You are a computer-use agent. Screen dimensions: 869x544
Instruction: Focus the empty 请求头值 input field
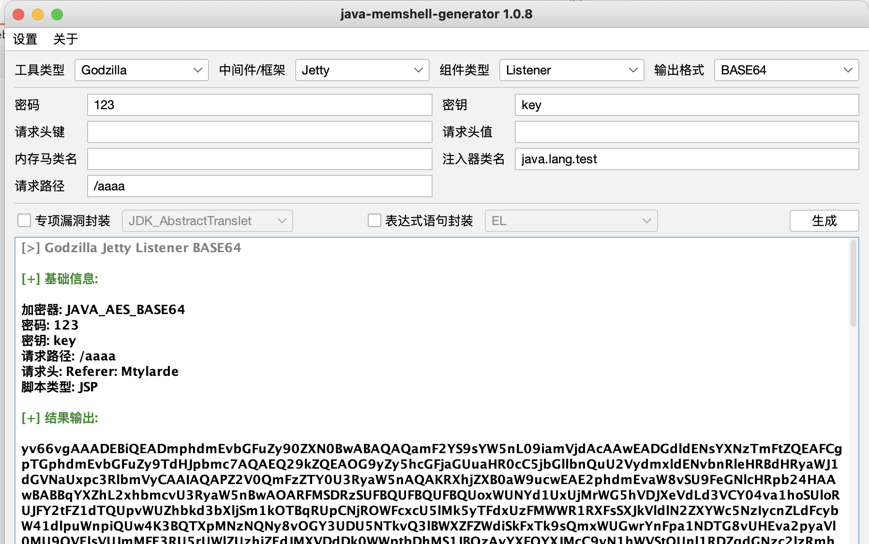tap(686, 132)
